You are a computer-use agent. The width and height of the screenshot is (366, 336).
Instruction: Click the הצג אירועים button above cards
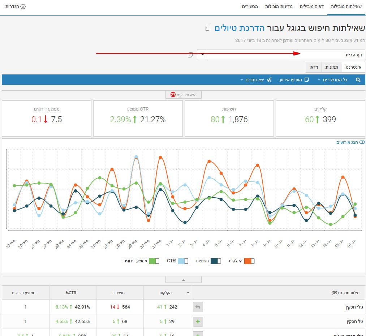(x=184, y=95)
